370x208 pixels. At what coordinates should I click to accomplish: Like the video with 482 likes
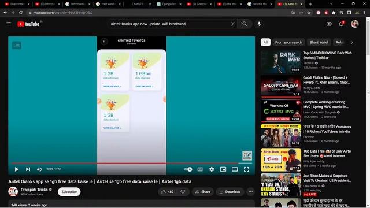(168, 192)
